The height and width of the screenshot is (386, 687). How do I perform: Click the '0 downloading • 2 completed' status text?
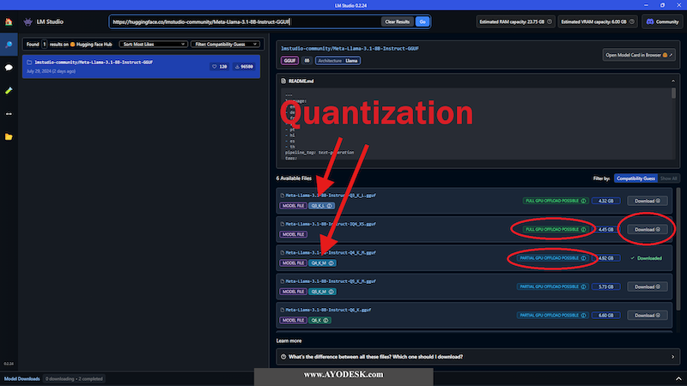(74, 378)
